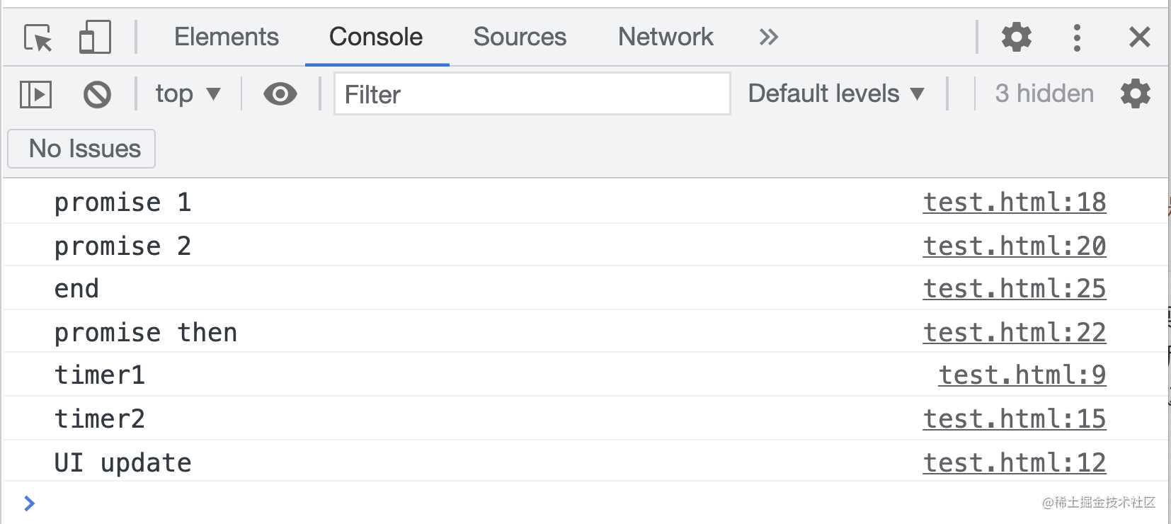This screenshot has width=1171, height=524.
Task: Open the top context dropdown
Action: point(188,93)
